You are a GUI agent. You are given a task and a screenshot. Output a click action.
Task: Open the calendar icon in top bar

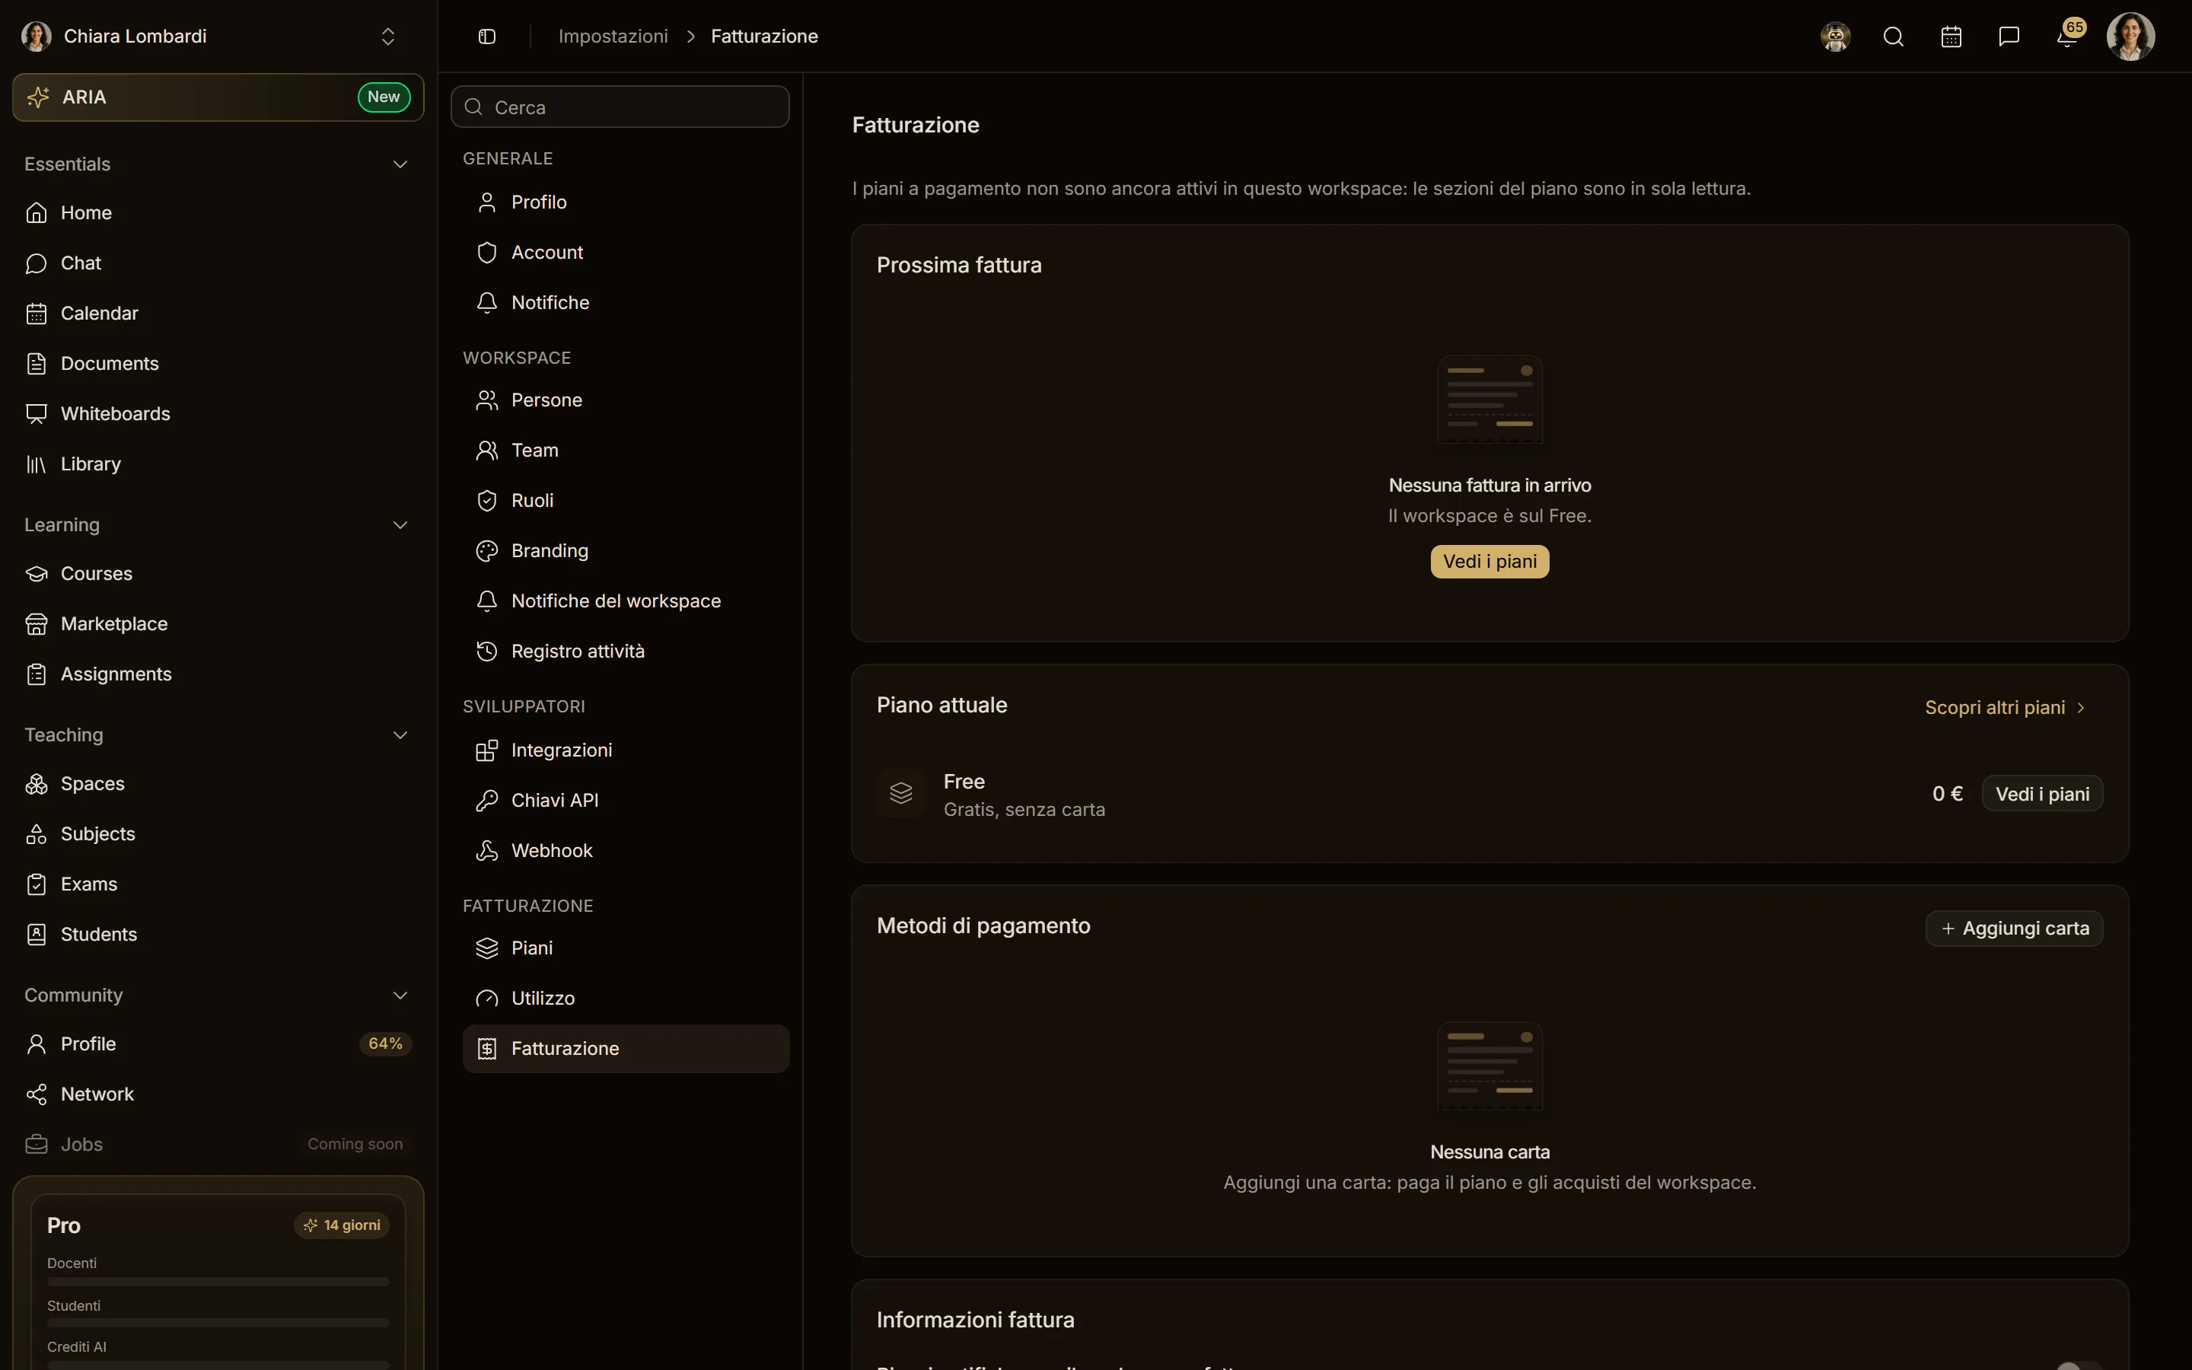(x=1951, y=37)
